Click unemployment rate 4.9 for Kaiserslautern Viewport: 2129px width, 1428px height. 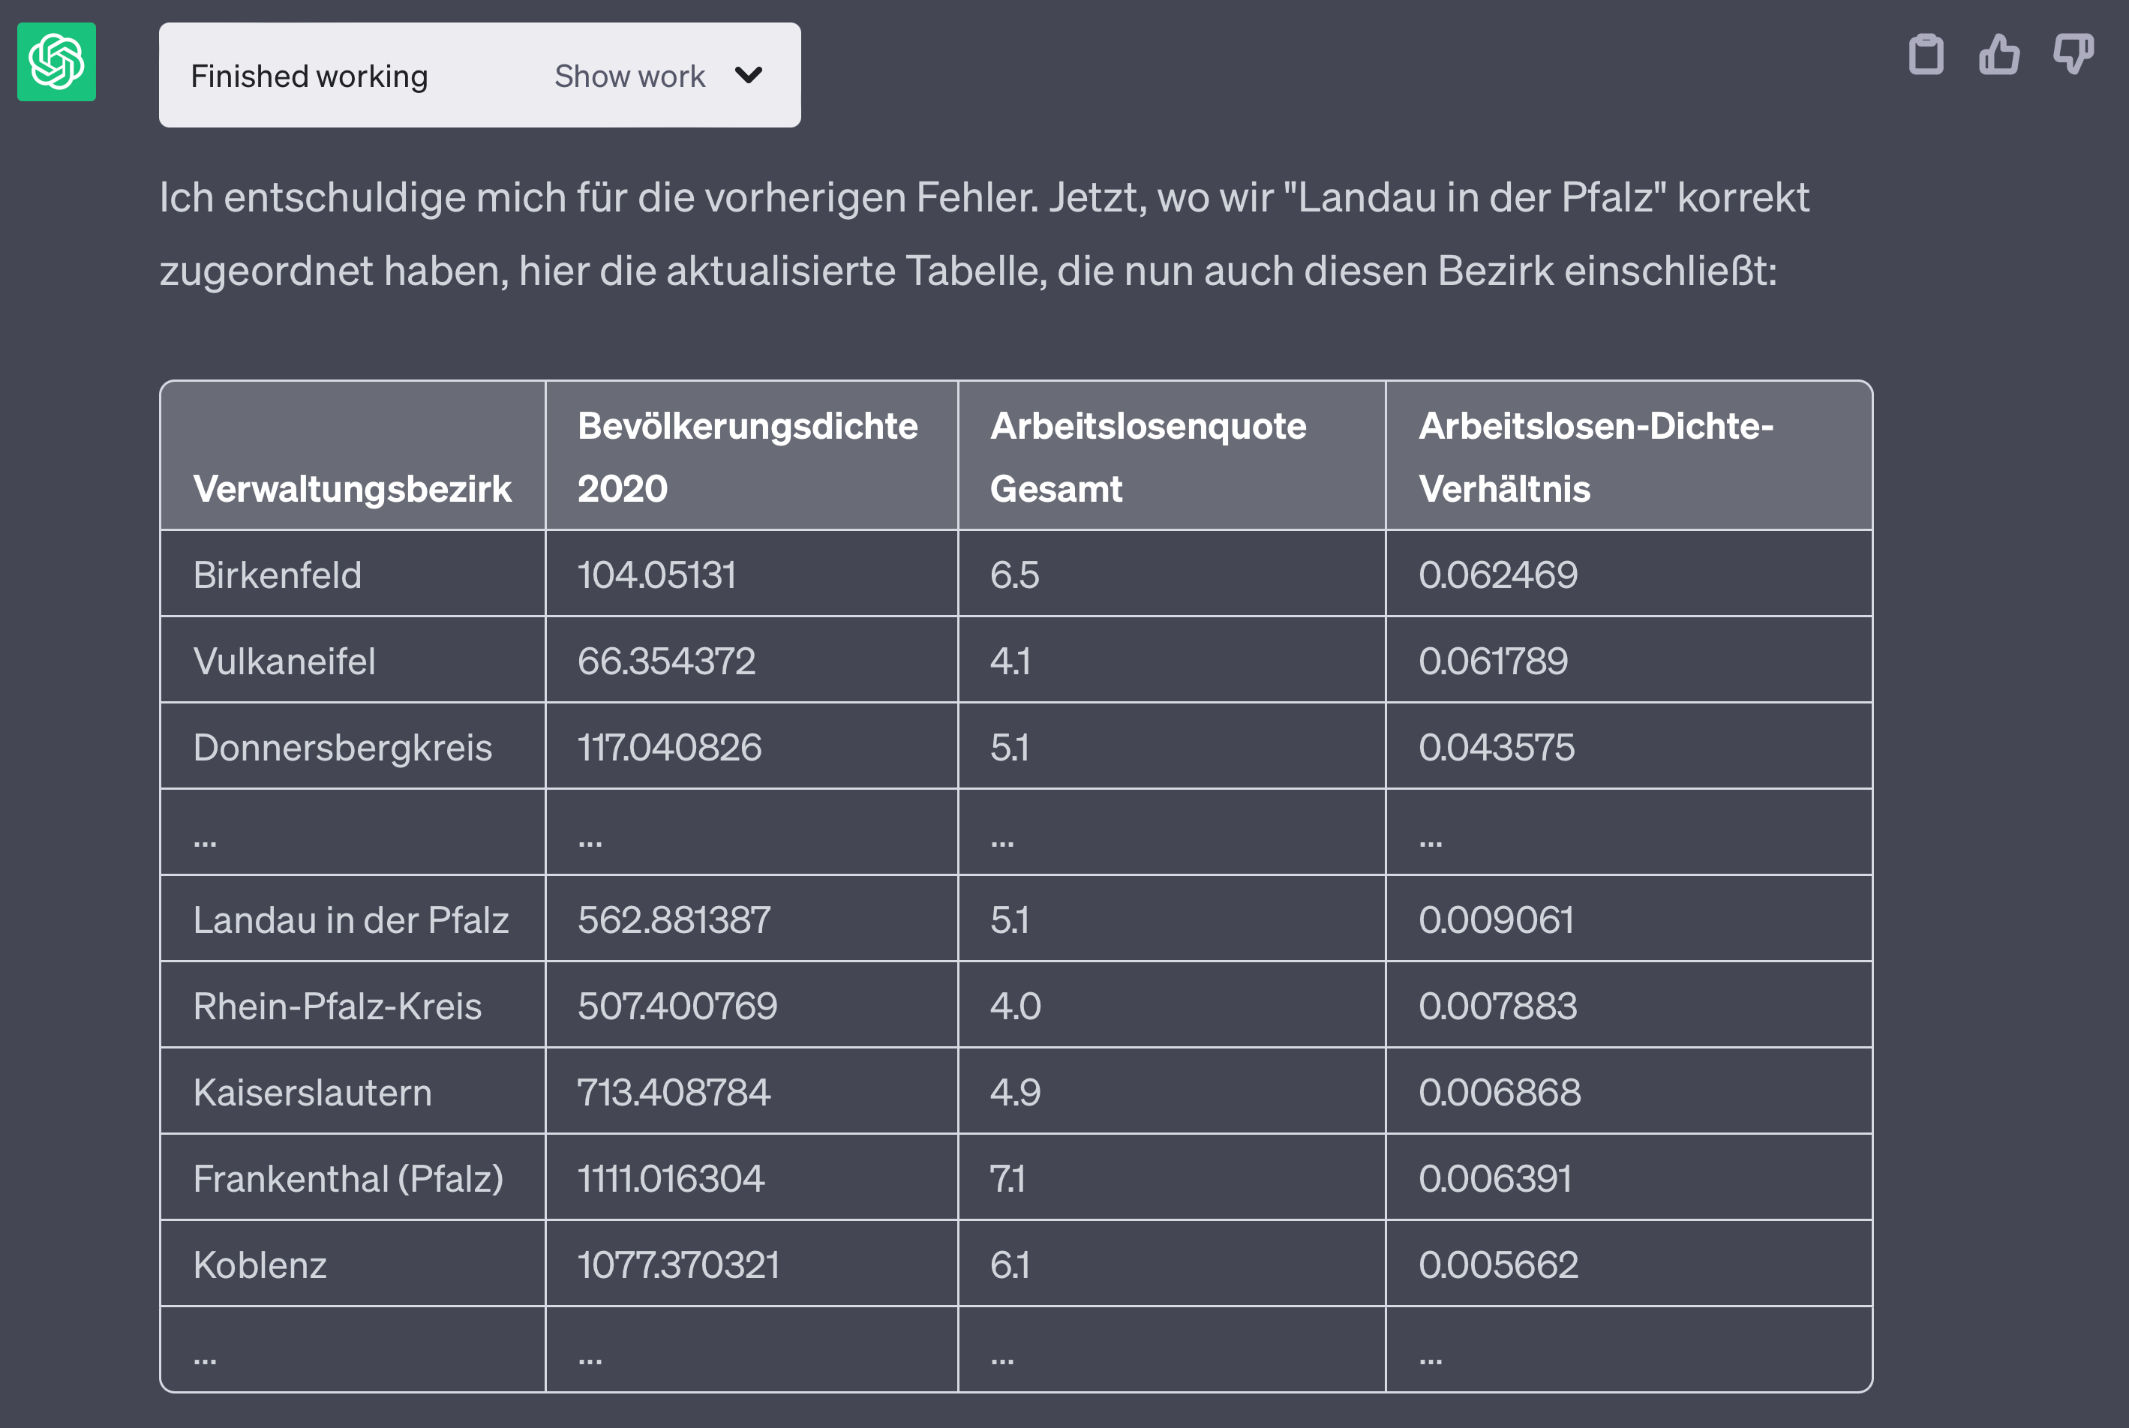pos(1015,1093)
